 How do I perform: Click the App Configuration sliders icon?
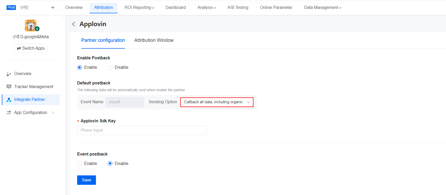pos(9,113)
